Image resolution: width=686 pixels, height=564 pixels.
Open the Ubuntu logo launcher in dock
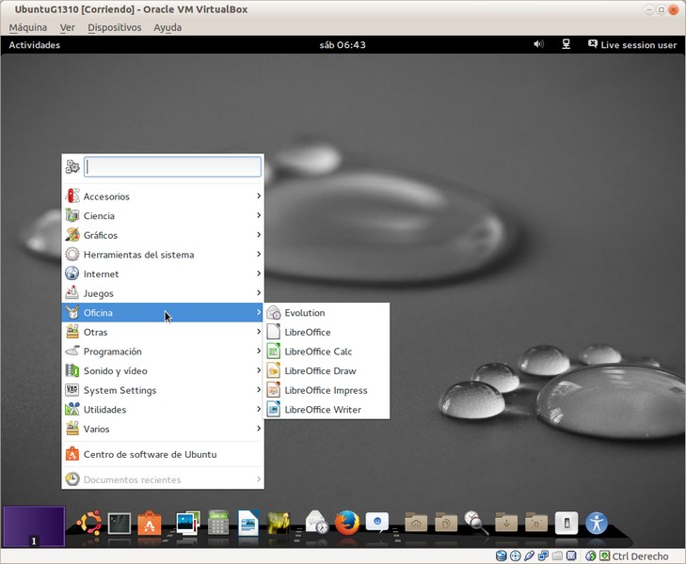pos(89,522)
